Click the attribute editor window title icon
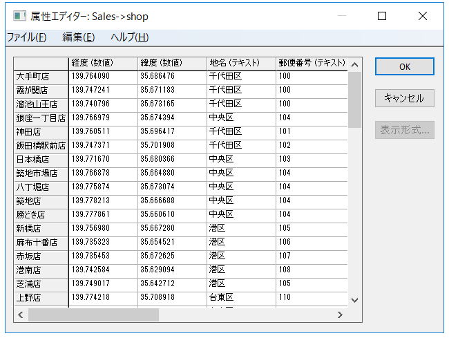The height and width of the screenshot is (338, 449). pos(19,16)
